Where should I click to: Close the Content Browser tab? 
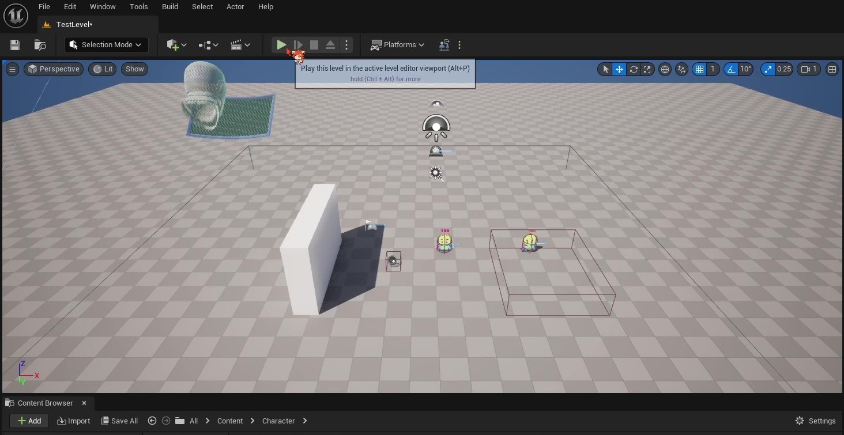click(x=84, y=403)
